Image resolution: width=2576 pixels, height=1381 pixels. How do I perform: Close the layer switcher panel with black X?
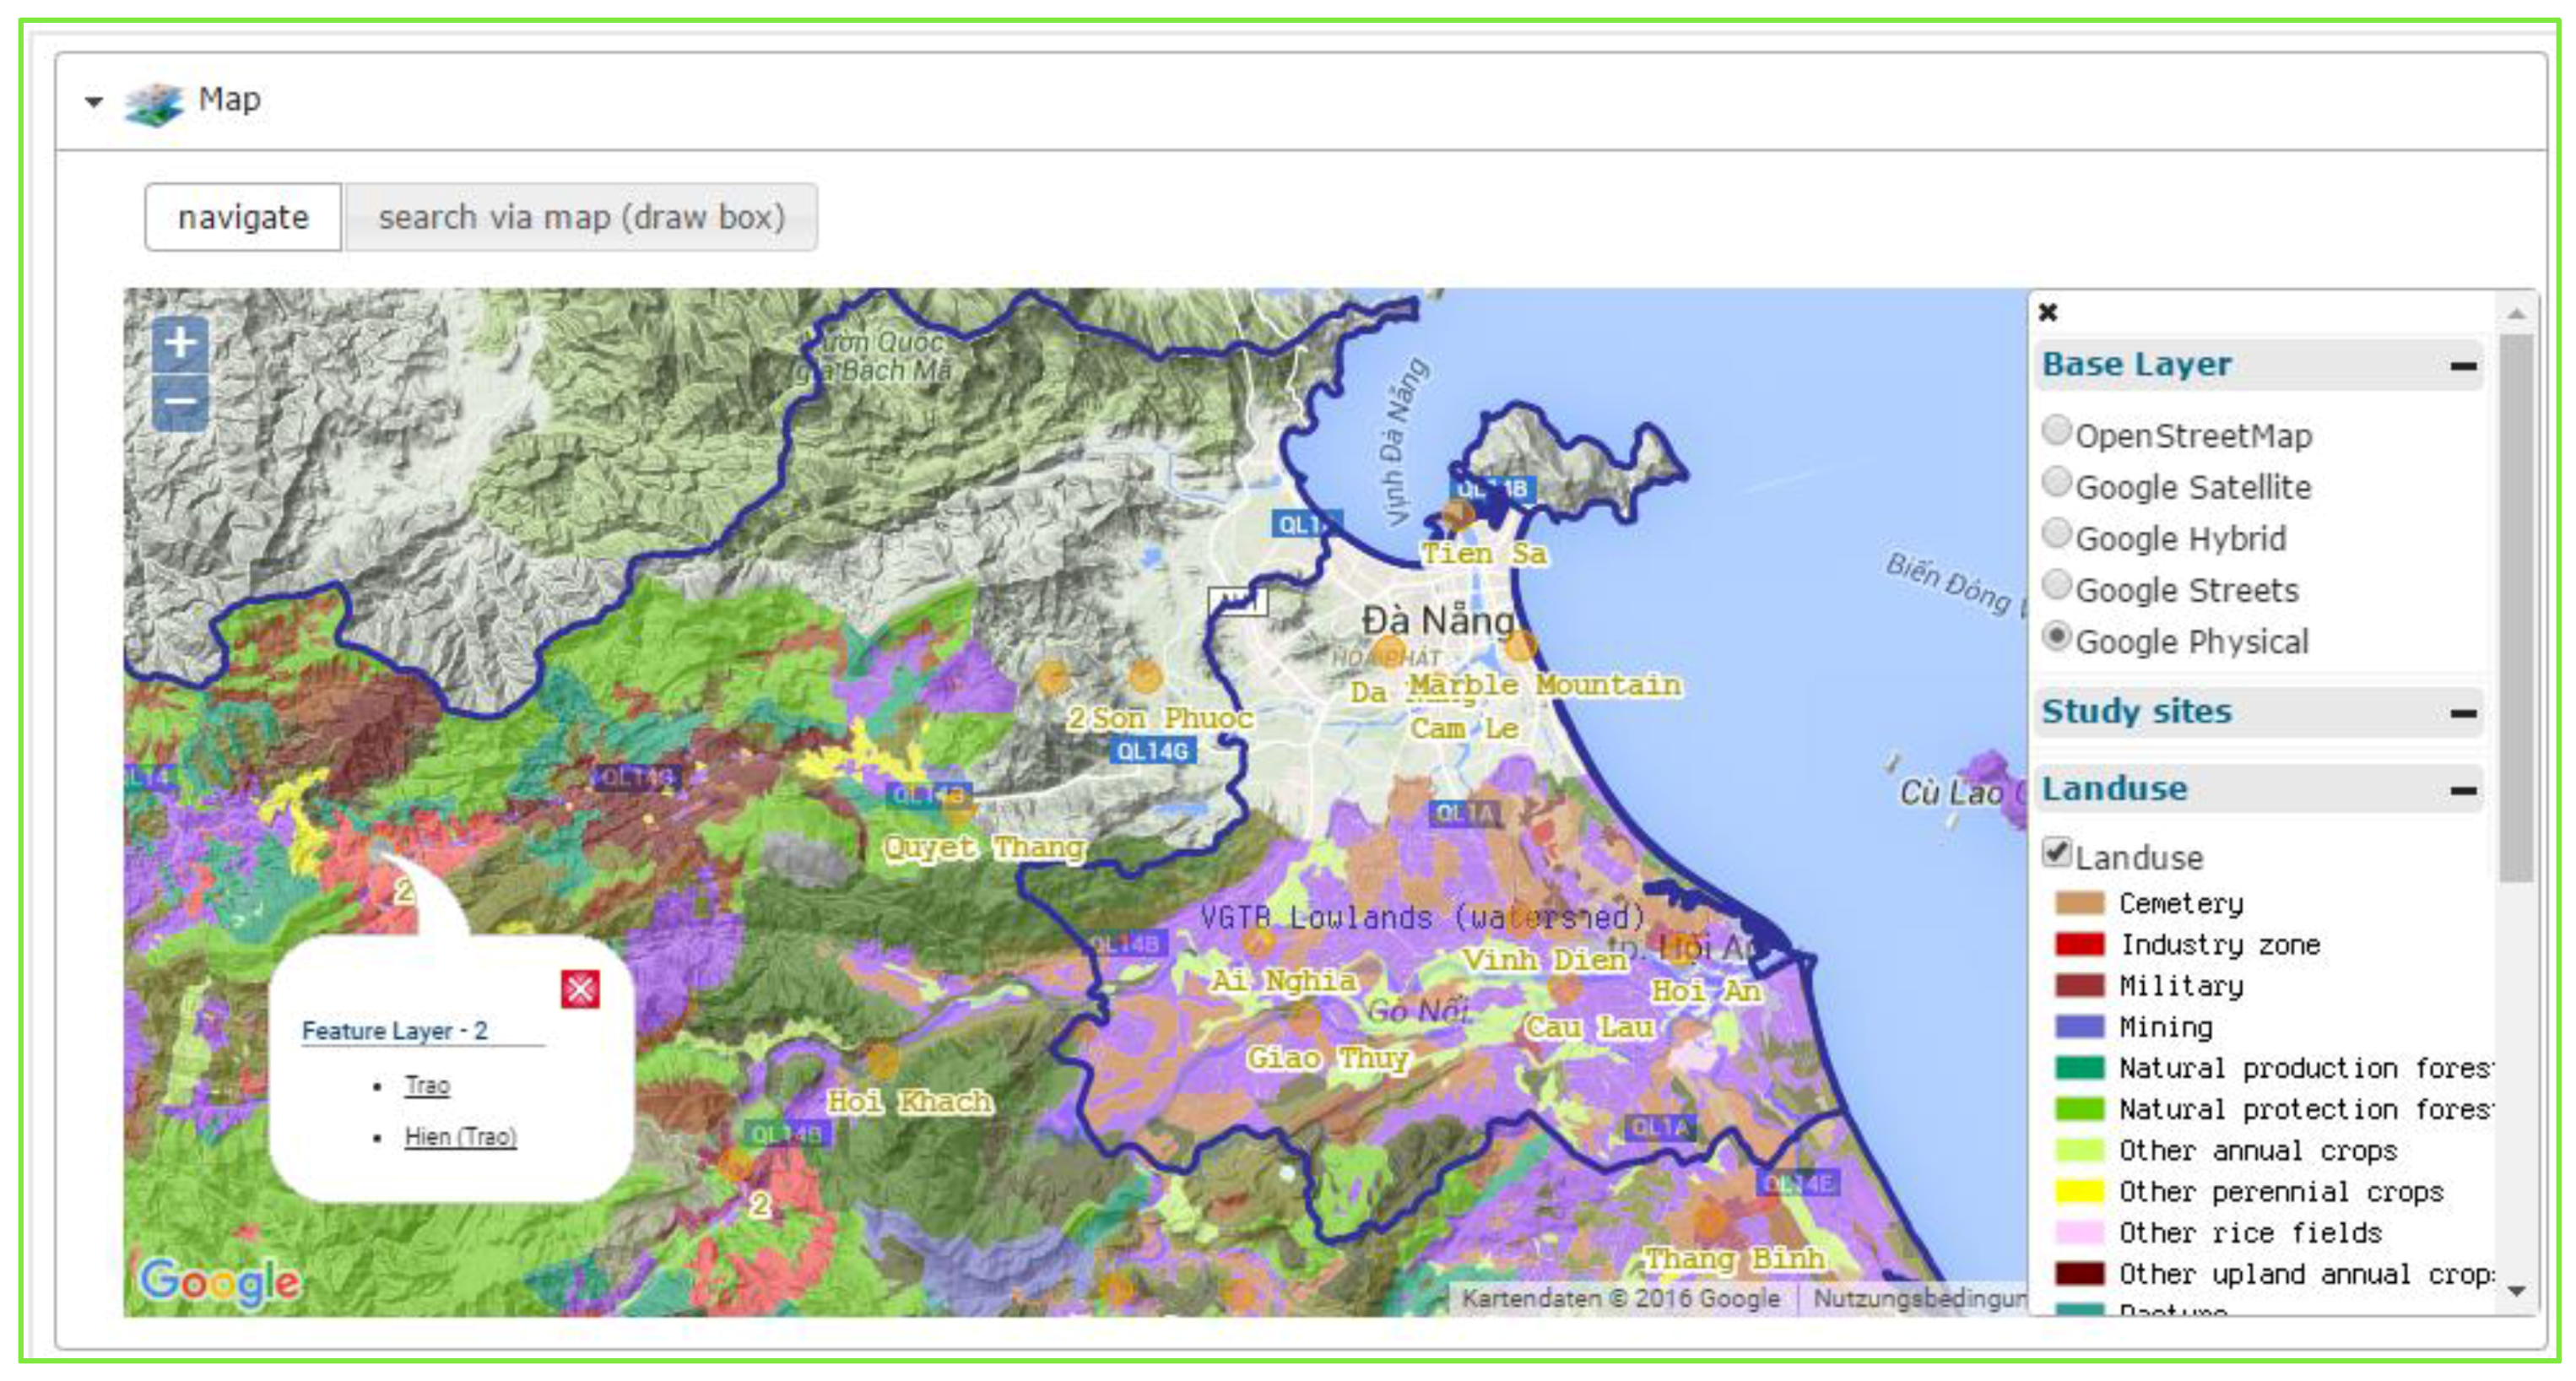[2048, 312]
